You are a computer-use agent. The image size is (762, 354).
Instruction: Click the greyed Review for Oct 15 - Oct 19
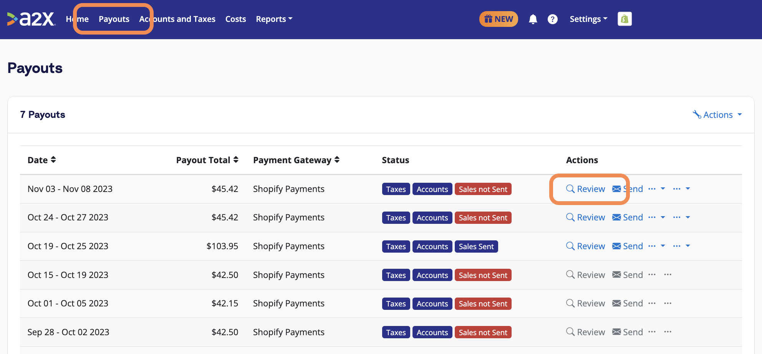coord(586,275)
